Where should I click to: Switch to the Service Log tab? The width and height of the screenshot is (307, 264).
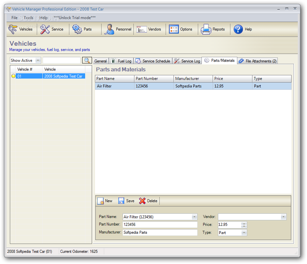(187, 61)
